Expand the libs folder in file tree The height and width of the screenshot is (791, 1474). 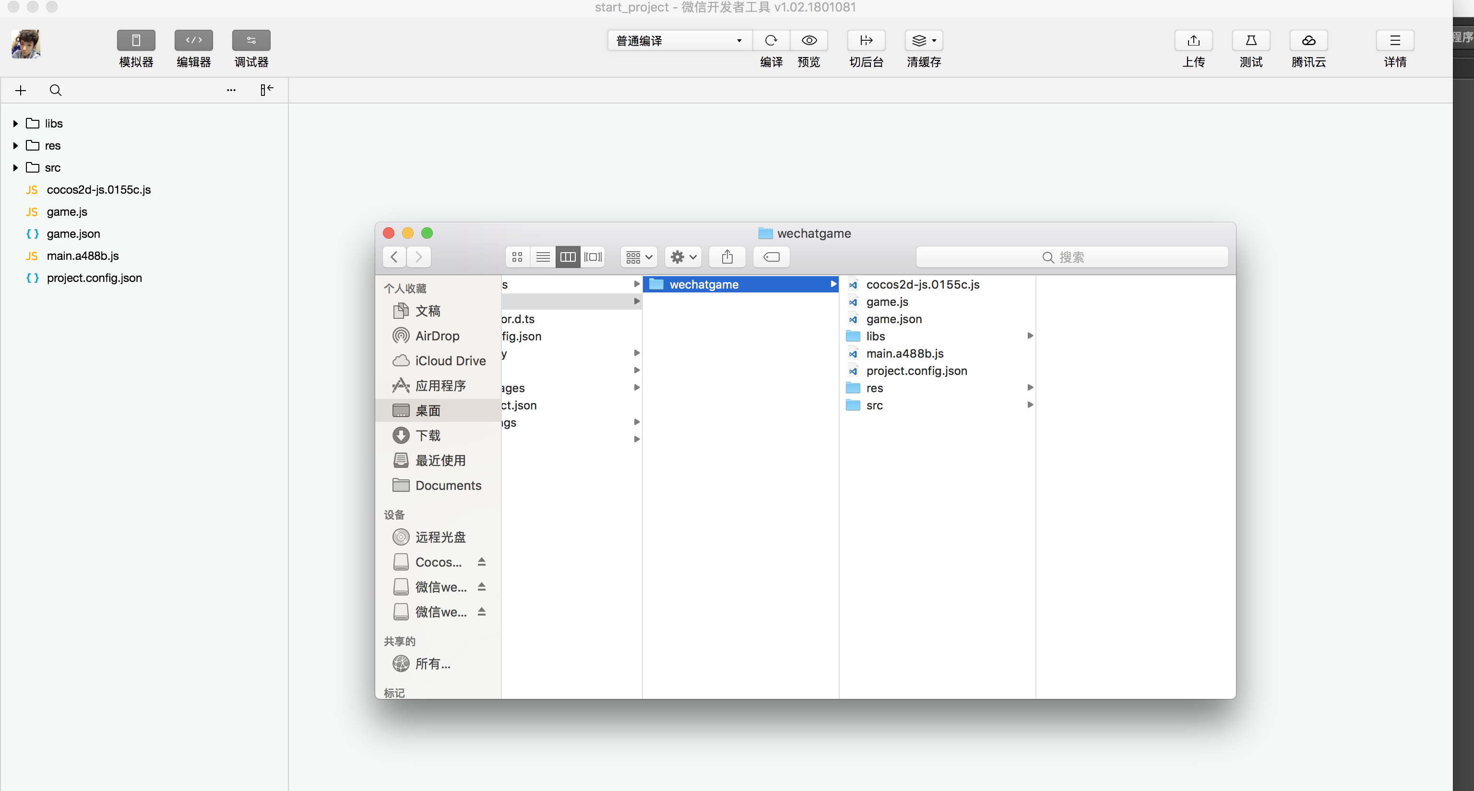(x=15, y=124)
